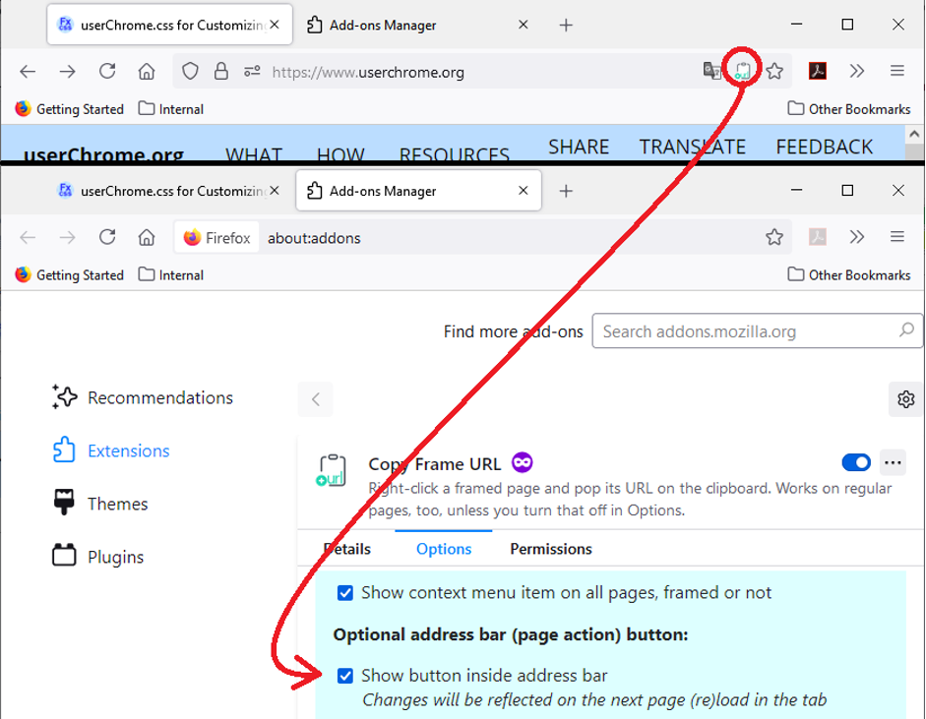Switch to the Permissions tab
This screenshot has height=719, width=926.
[550, 549]
